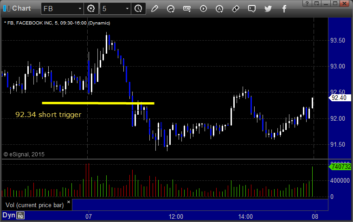Click the FB, FACEBOOK INC chart title text
This screenshot has height=222, width=353.
click(x=57, y=23)
